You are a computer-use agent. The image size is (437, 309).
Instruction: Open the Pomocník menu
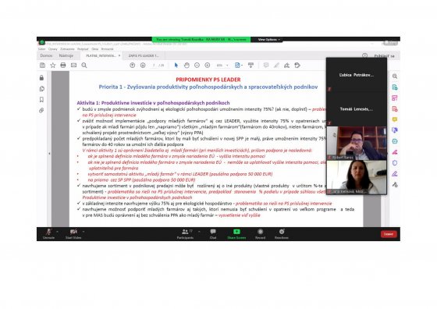(x=108, y=48)
